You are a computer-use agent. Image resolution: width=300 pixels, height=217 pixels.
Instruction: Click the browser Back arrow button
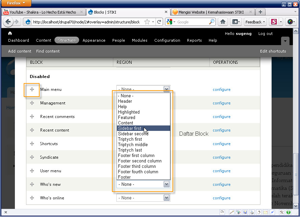point(8,22)
